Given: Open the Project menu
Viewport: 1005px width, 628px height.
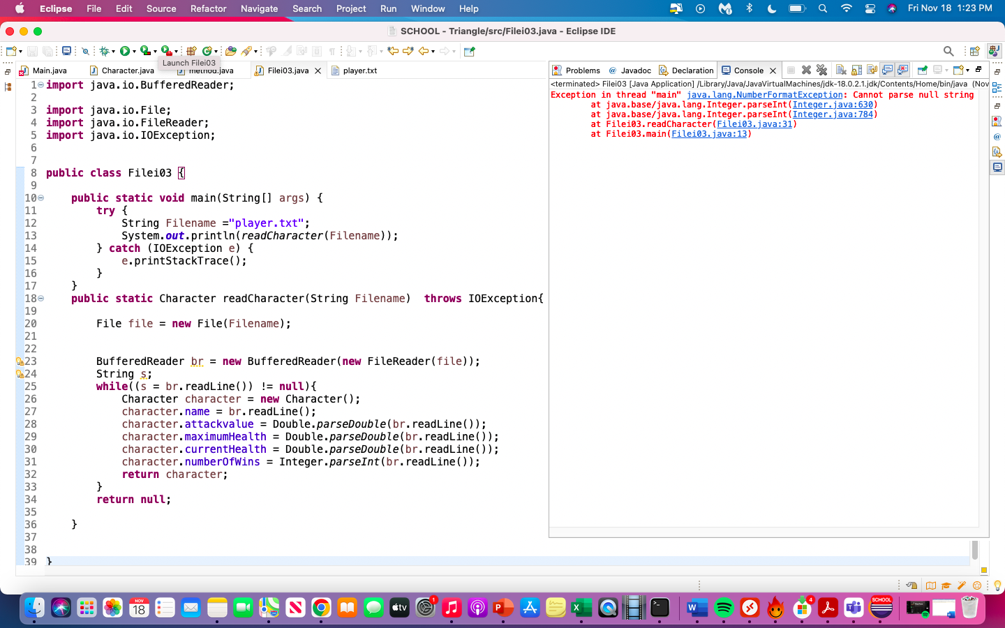Looking at the screenshot, I should (x=351, y=8).
